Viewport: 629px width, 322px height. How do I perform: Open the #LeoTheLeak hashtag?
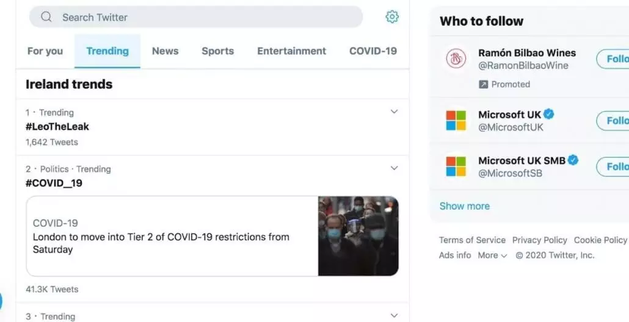pyautogui.click(x=57, y=127)
